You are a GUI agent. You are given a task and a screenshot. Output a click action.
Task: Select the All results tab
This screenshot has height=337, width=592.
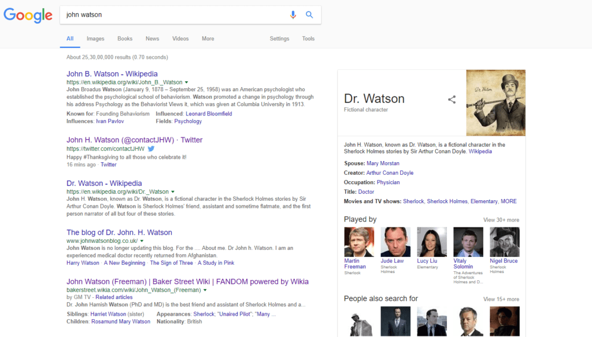pyautogui.click(x=70, y=39)
